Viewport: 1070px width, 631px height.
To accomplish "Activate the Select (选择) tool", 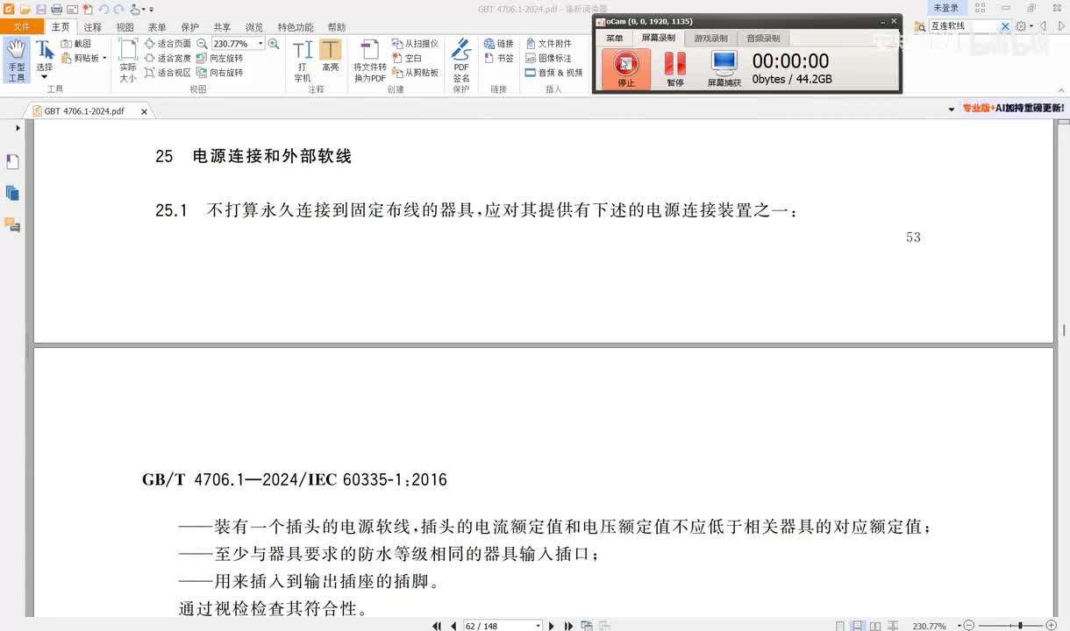I will (x=44, y=60).
